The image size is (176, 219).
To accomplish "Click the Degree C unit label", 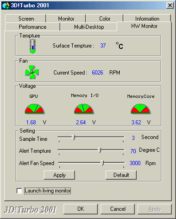I will 149,150.
